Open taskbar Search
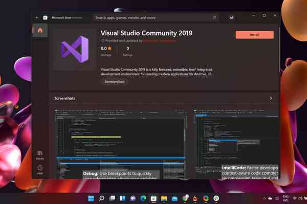Image resolution: width=307 pixels, height=204 pixels. [101, 198]
